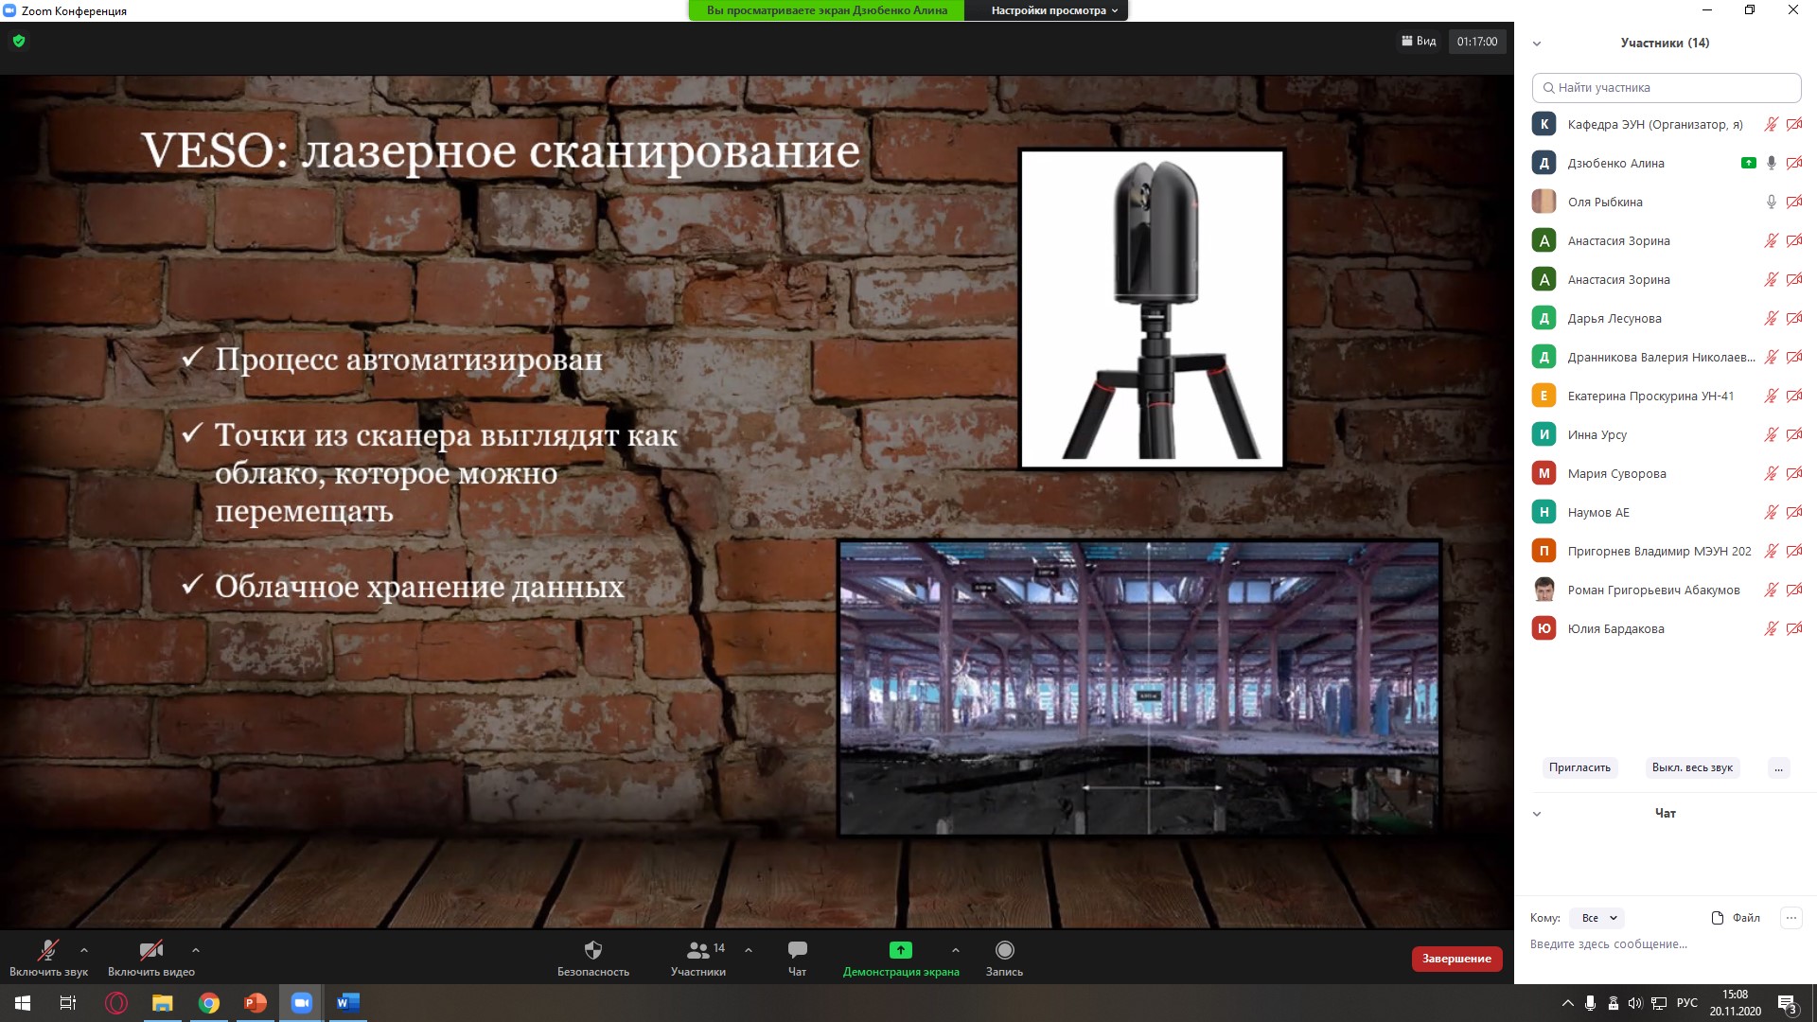
Task: Click the chat message input field
Action: (1666, 944)
